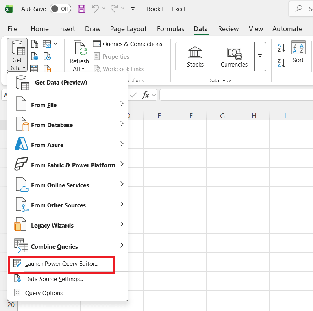The height and width of the screenshot is (311, 313).
Task: Open Queries & Connections pane
Action: pyautogui.click(x=128, y=44)
